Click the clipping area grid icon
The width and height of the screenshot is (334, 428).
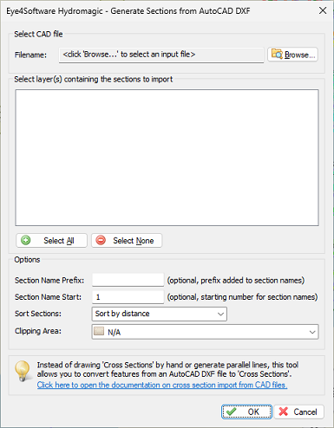(x=99, y=331)
